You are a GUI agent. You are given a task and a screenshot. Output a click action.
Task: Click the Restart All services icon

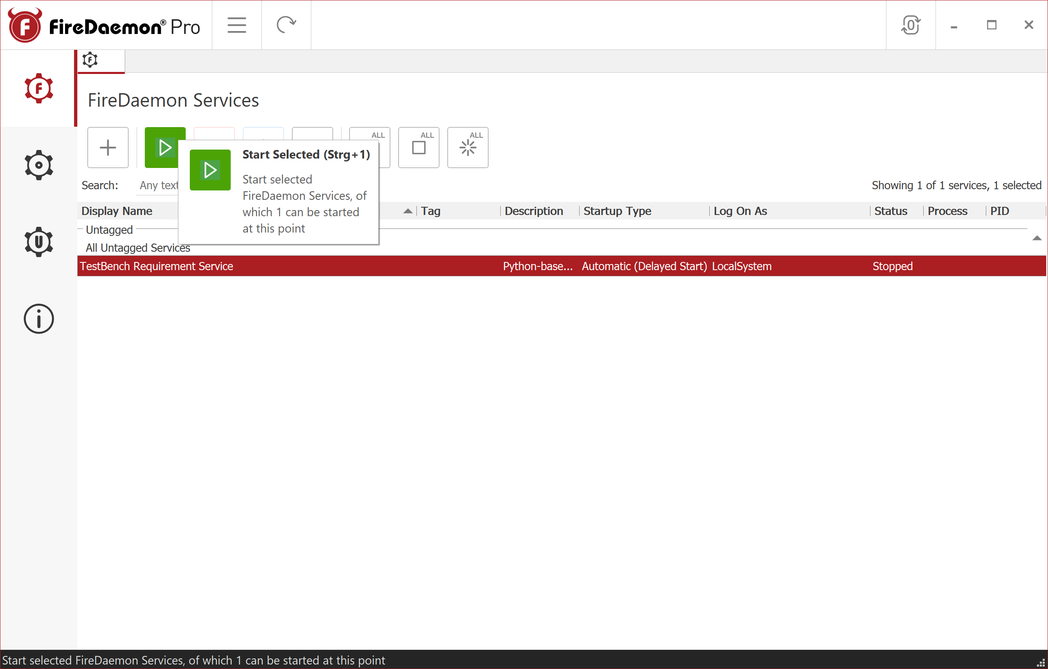468,148
